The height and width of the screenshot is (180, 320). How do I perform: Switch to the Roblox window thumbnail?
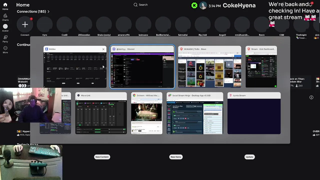75,67
